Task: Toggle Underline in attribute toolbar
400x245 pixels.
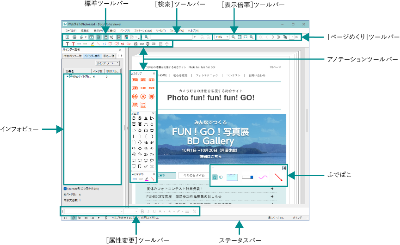Action: pos(154,211)
